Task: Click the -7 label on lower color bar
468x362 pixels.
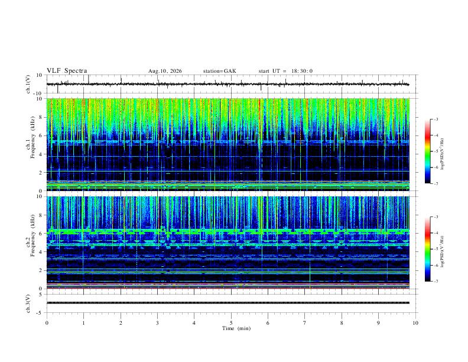Action: 435,281
